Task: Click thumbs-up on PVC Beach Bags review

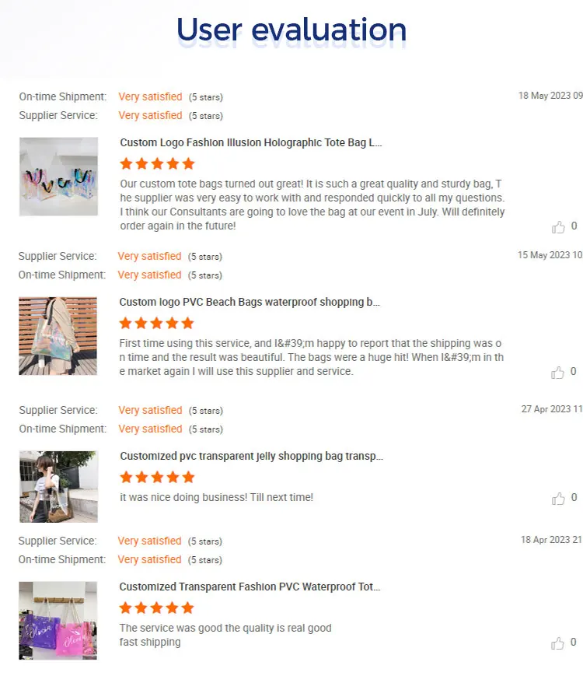Action: (x=557, y=373)
